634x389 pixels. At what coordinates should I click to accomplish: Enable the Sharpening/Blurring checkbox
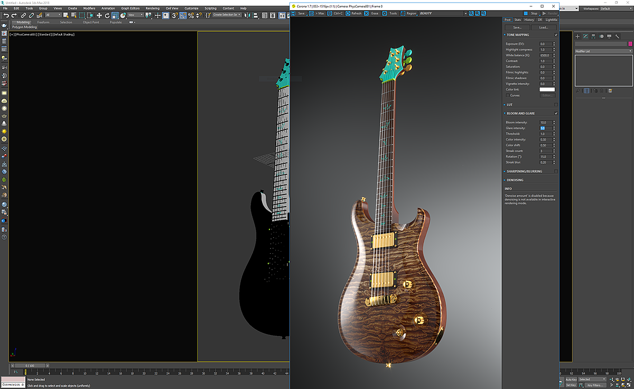click(556, 171)
